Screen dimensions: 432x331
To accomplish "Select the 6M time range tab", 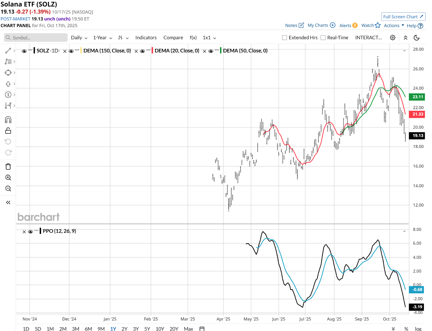I will pos(88,329).
